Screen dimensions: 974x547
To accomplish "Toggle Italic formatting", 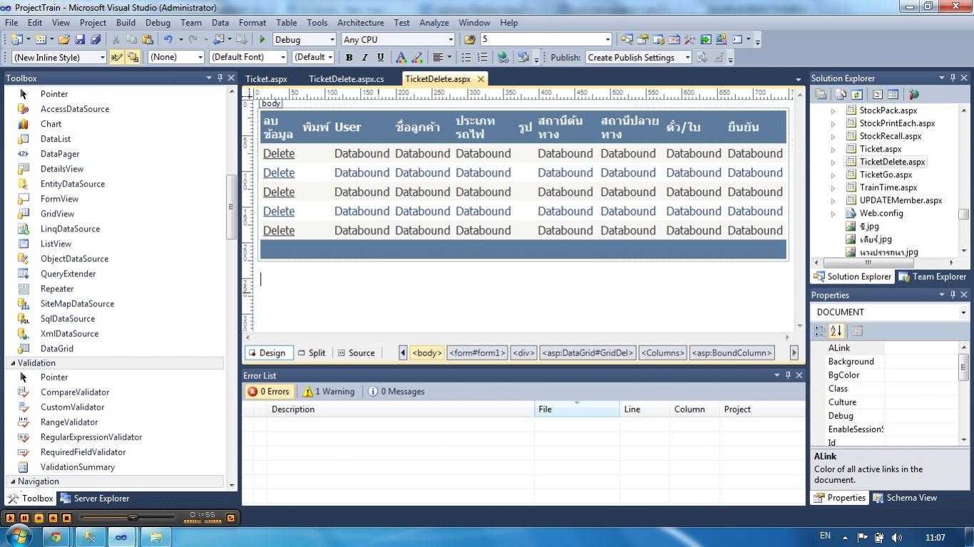I will pyautogui.click(x=365, y=58).
